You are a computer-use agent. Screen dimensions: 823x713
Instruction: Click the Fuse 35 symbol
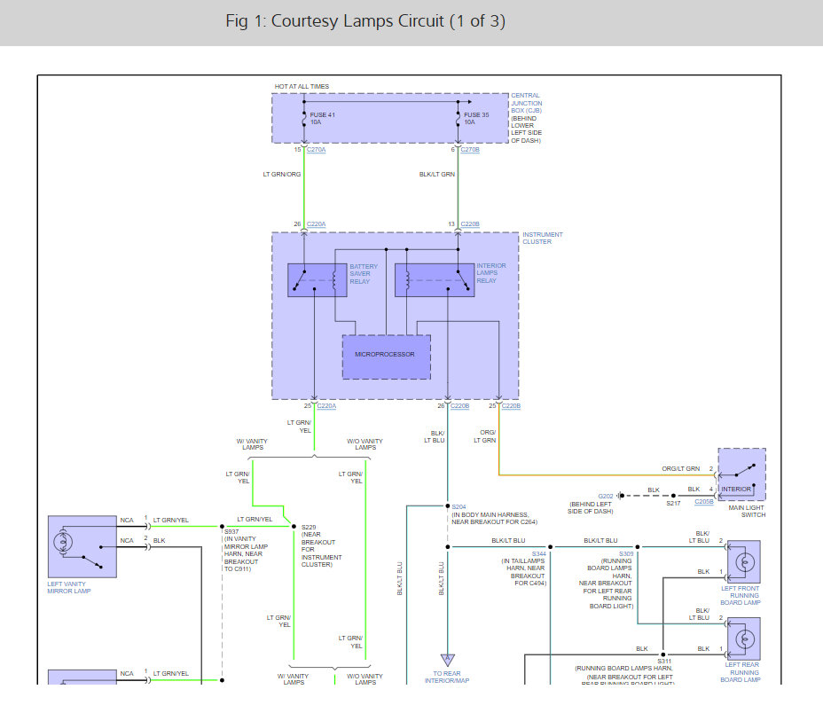click(x=458, y=119)
